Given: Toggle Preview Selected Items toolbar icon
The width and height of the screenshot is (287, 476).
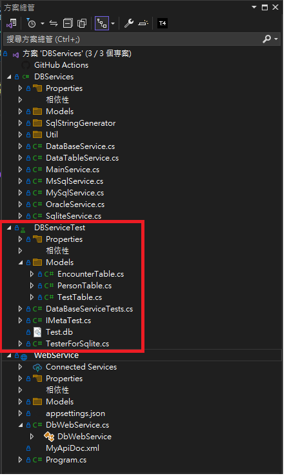Looking at the screenshot, I should (143, 23).
